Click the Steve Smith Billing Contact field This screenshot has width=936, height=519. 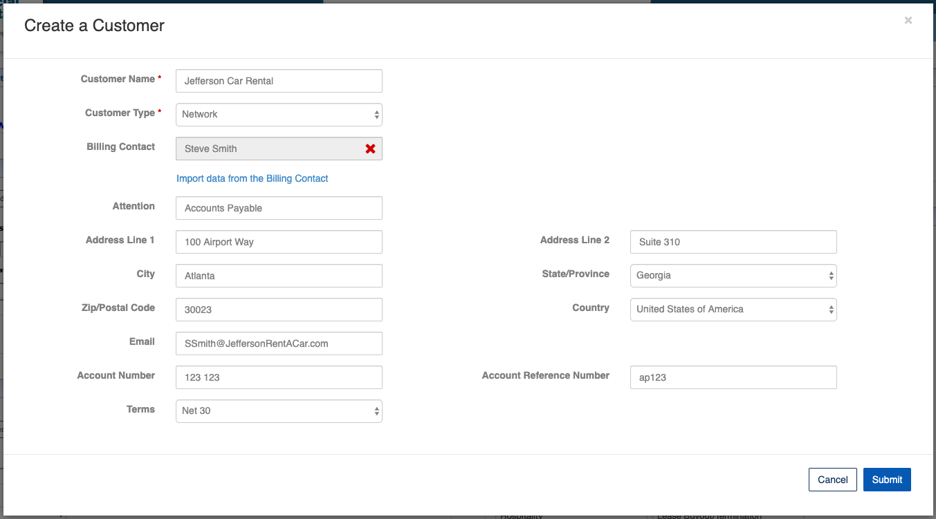click(266, 149)
